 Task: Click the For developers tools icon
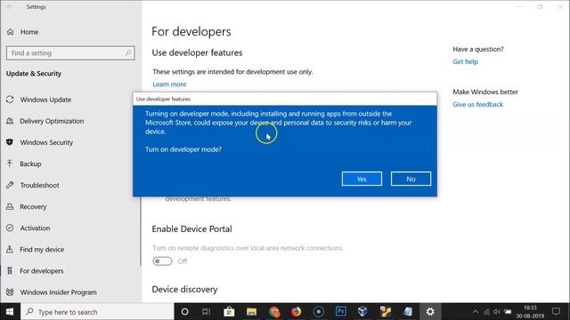(10, 270)
